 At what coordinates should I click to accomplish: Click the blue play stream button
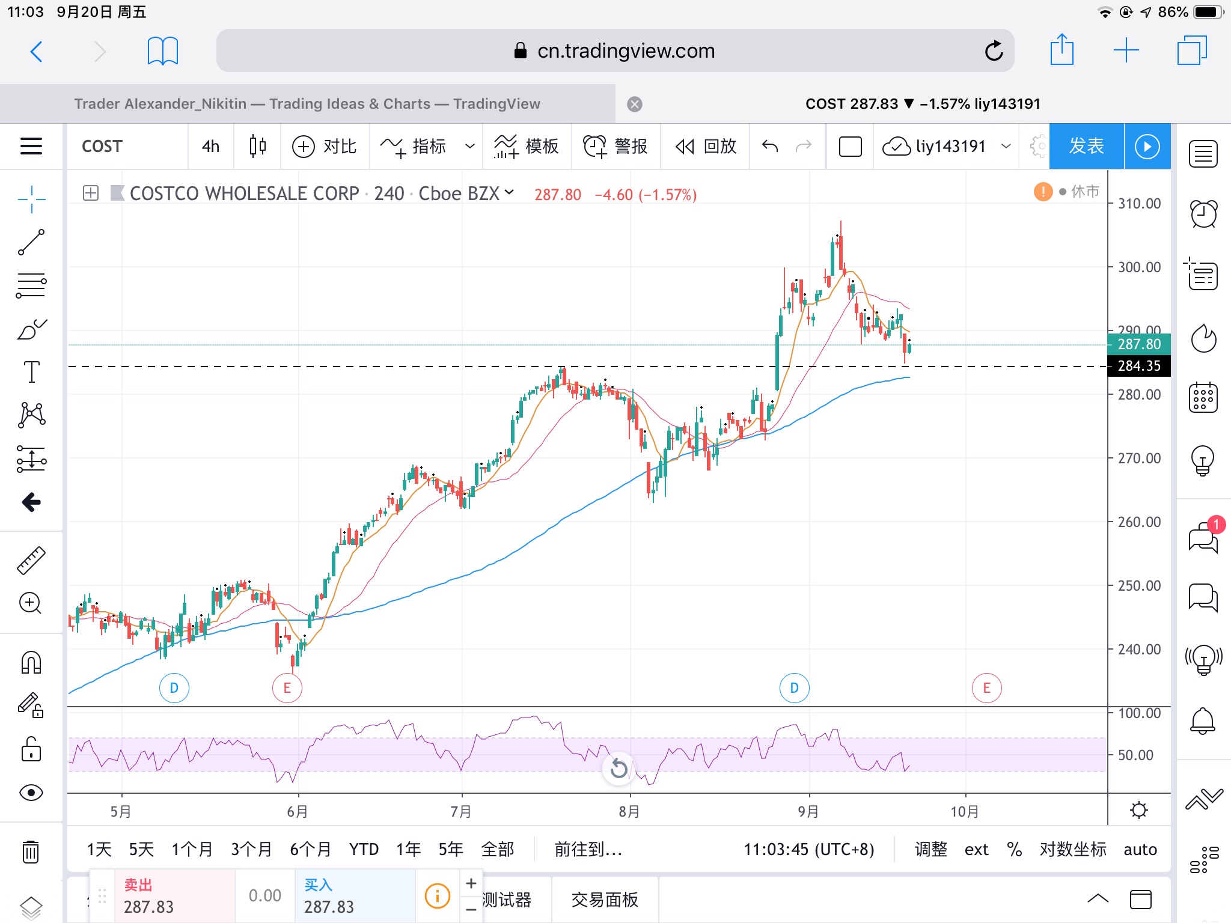tap(1147, 146)
